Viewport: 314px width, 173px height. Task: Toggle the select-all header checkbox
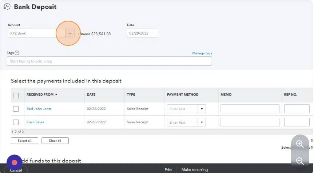coord(16,95)
